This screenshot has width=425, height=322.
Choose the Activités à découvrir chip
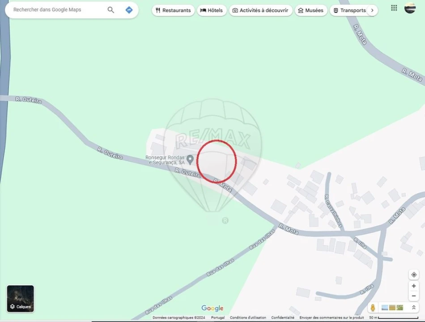coord(260,10)
